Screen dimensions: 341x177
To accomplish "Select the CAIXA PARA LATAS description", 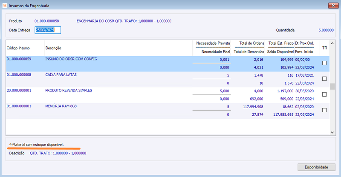I will point(61,74).
